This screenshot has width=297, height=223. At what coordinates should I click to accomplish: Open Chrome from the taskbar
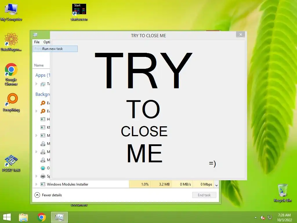pyautogui.click(x=42, y=217)
